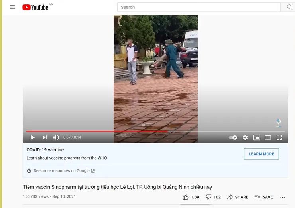Click the search magnifier button

pyautogui.click(x=289, y=7)
